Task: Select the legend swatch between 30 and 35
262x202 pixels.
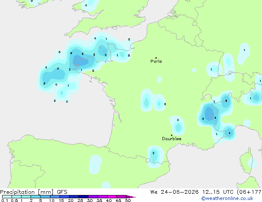Action: 93,197
